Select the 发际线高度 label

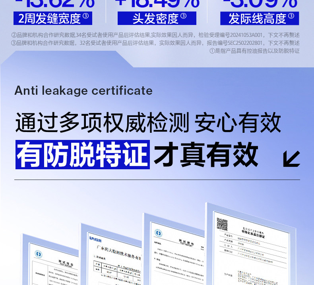pyautogui.click(x=260, y=18)
